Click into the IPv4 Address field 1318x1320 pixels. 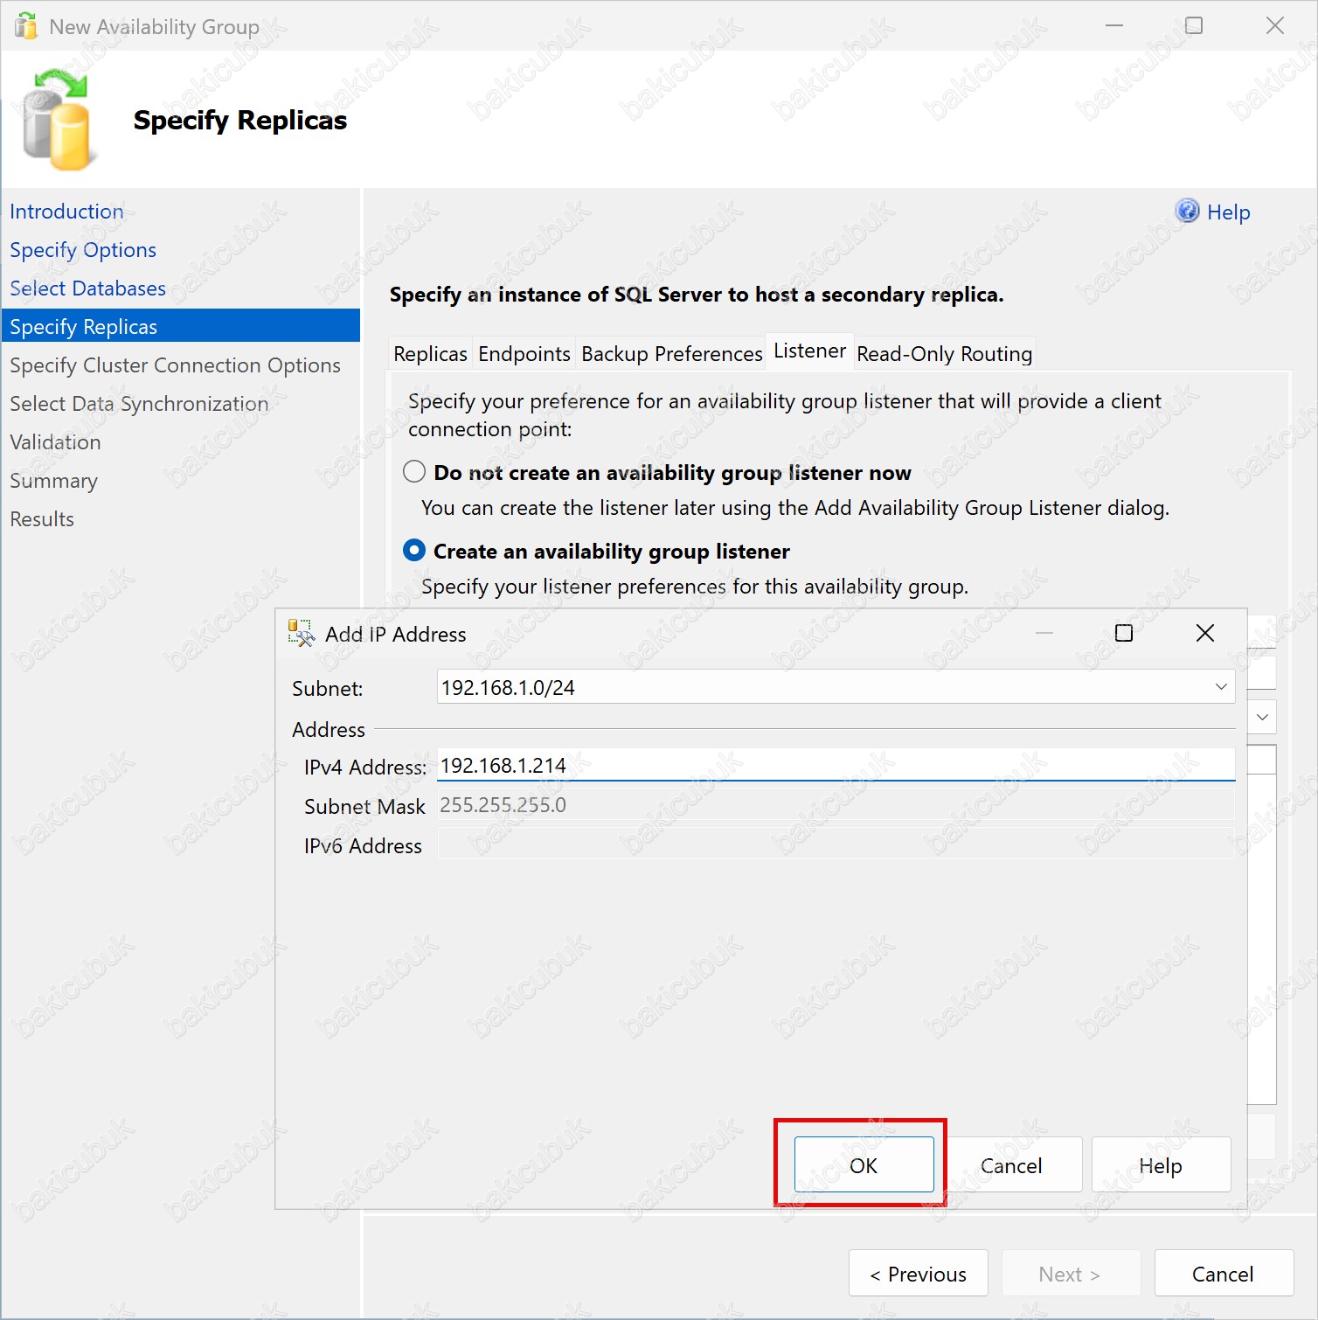[x=836, y=765]
